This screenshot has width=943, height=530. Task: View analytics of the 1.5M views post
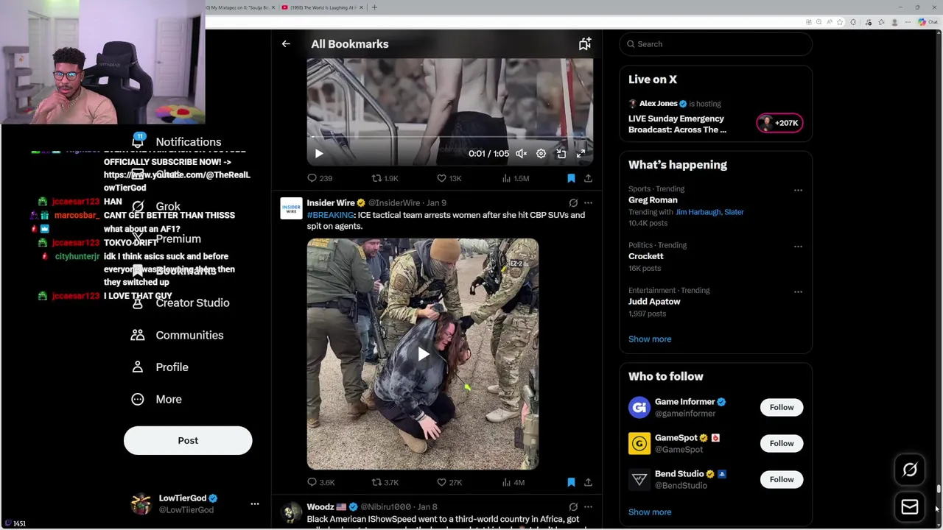tap(515, 178)
